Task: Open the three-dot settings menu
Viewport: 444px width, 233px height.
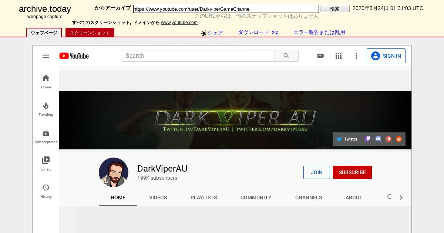Action: click(x=356, y=56)
